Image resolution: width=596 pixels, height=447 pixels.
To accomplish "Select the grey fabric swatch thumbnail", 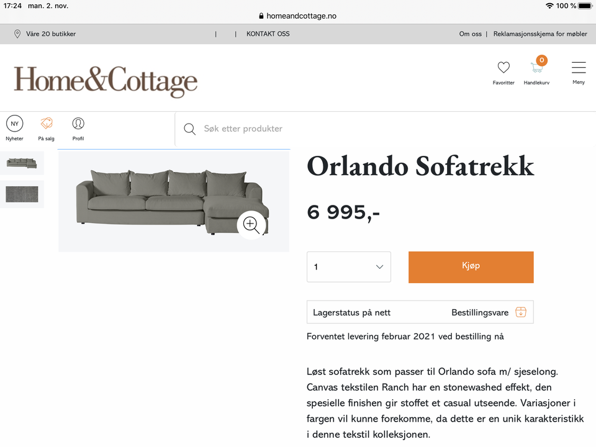I will (x=22, y=194).
